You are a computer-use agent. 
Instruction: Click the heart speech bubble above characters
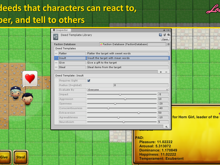pyautogui.click(x=30, y=79)
